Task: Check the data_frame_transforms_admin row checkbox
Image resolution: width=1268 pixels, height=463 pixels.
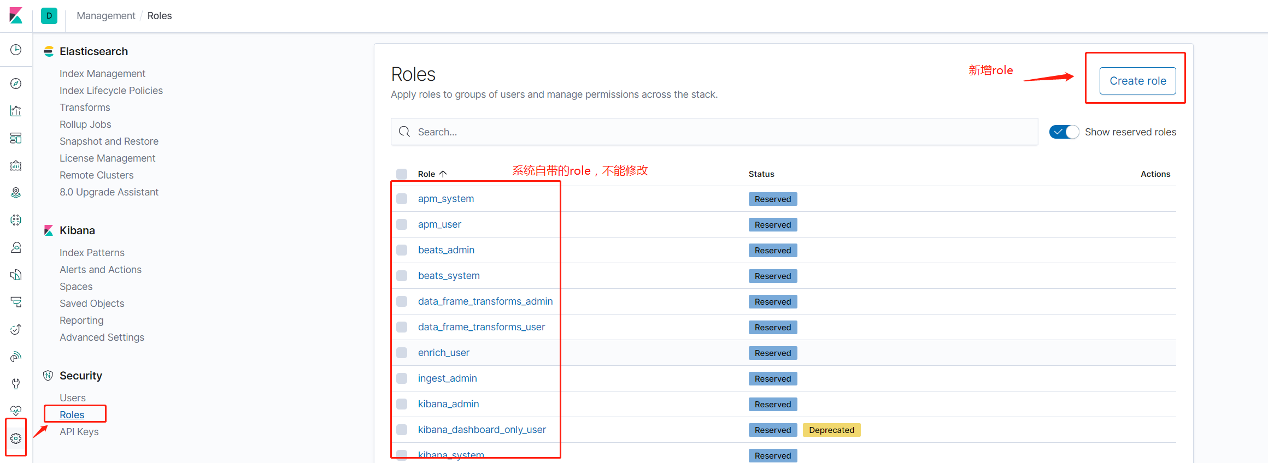Action: pos(402,301)
